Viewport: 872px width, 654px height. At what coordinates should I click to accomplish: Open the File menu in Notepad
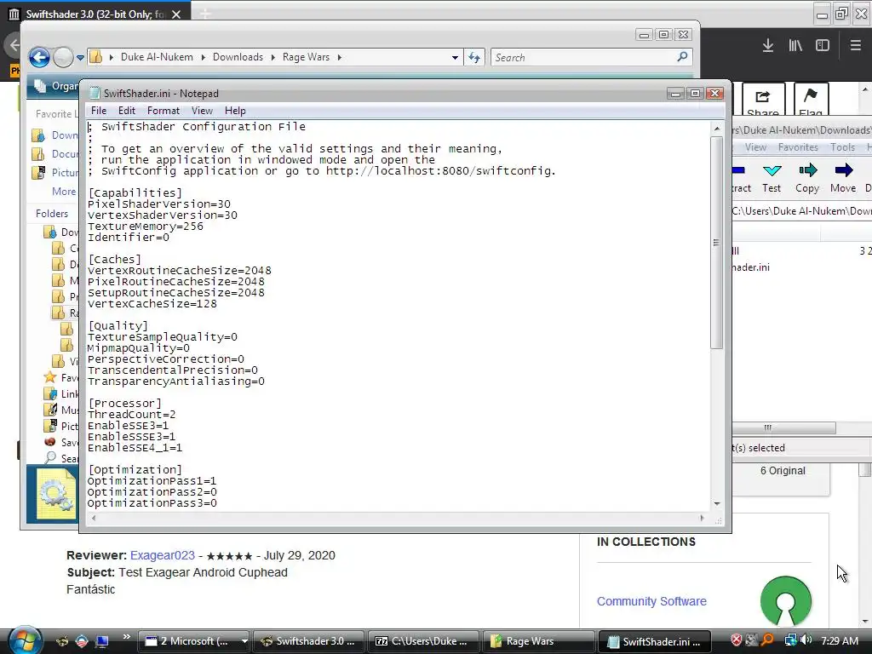99,111
